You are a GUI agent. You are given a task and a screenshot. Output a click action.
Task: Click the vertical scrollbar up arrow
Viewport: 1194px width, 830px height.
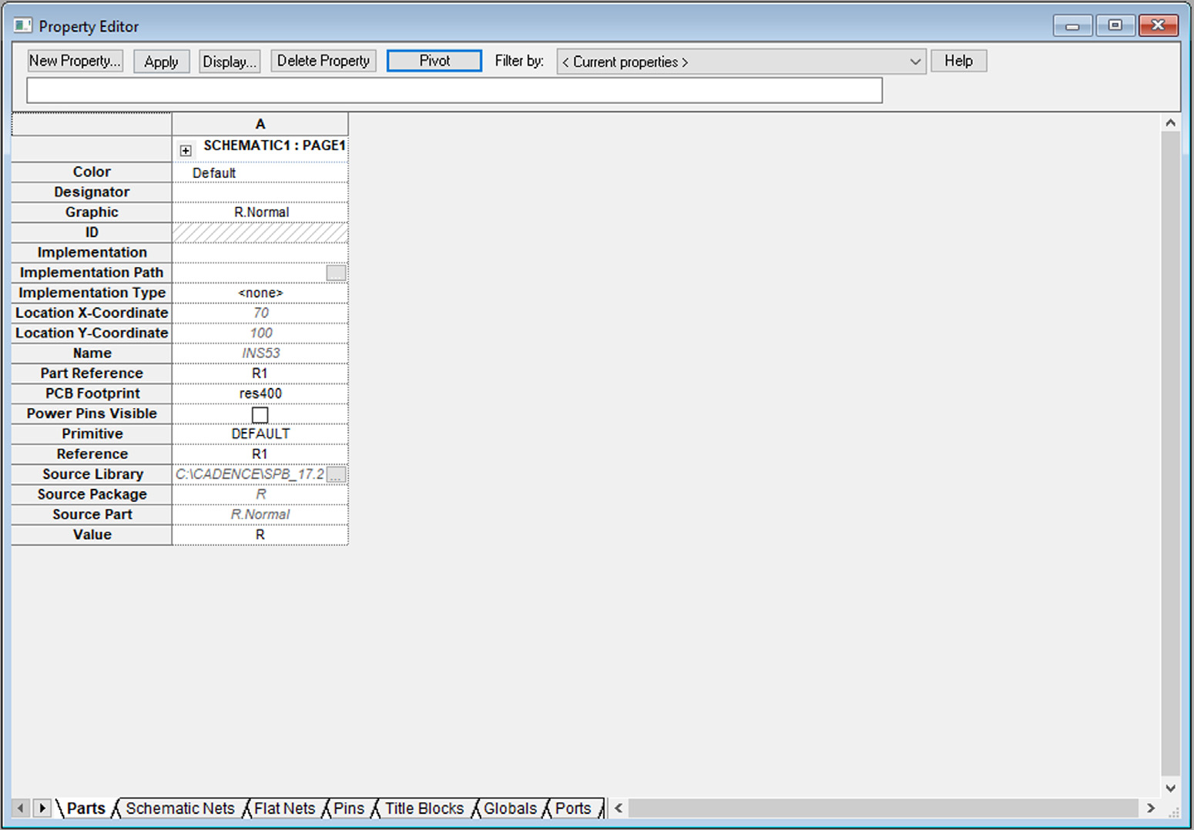pos(1170,123)
